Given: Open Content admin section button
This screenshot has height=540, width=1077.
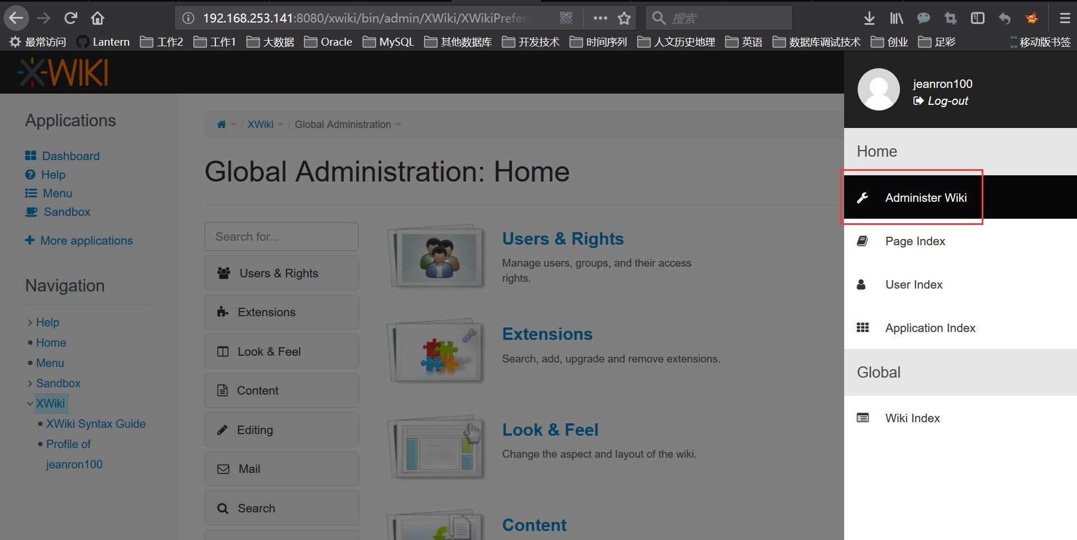Looking at the screenshot, I should (x=281, y=391).
